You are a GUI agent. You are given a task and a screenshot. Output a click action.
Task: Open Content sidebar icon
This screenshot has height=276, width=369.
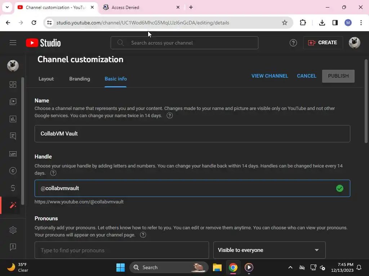click(13, 102)
